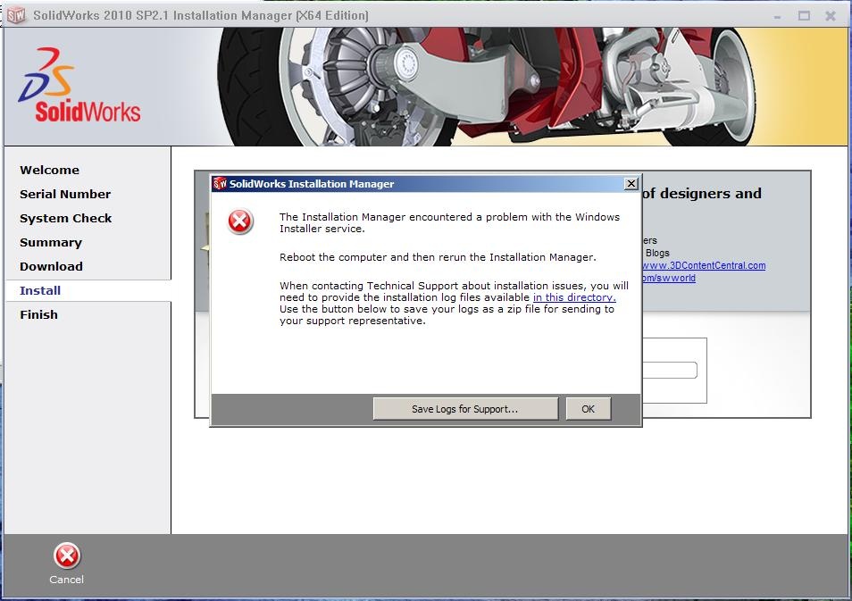Screen dimensions: 852x601
Task: Select the Summary step
Action: (x=51, y=242)
